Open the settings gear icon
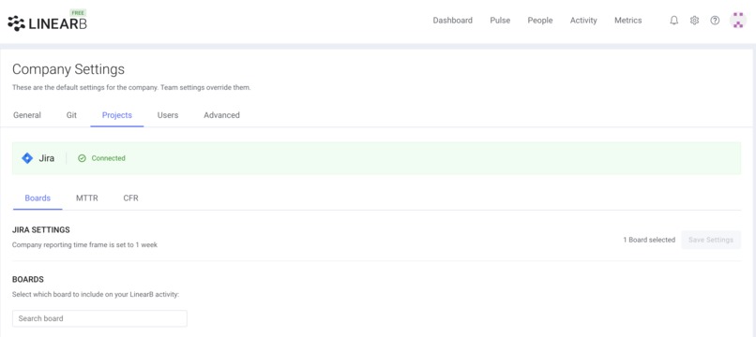The image size is (756, 337). [x=694, y=21]
